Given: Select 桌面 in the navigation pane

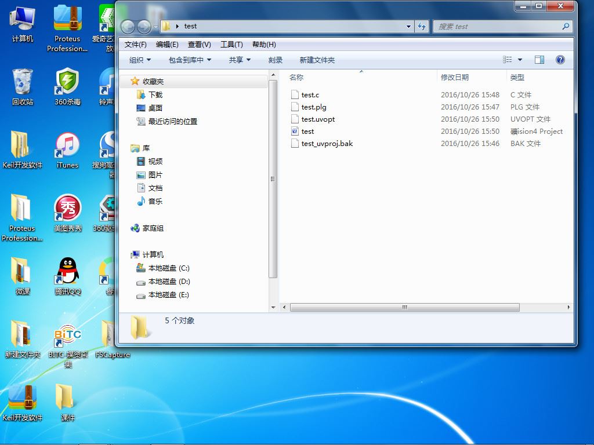Looking at the screenshot, I should (x=155, y=108).
